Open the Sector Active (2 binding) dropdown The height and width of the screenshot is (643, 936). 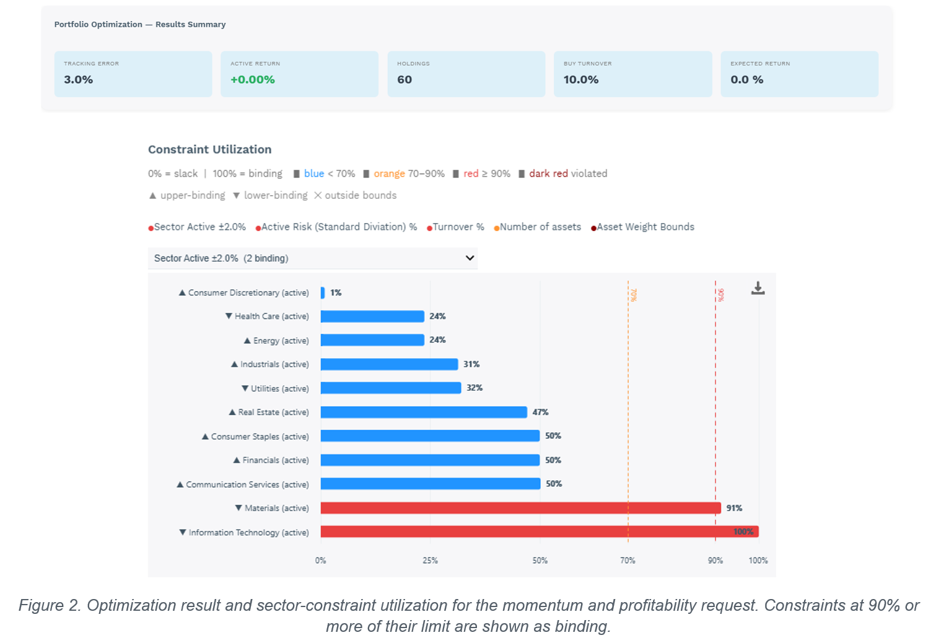[x=313, y=258]
